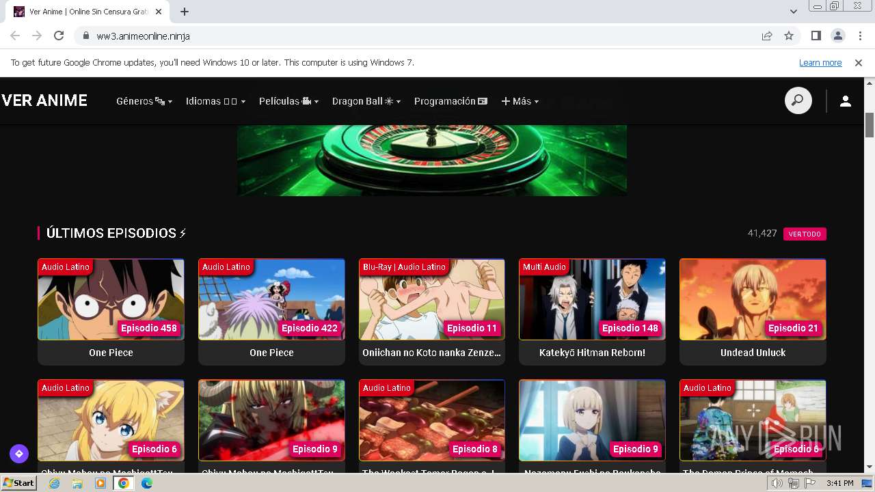Viewport: 875px width, 492px height.
Task: Select Chrome in the taskbar
Action: pos(124,483)
